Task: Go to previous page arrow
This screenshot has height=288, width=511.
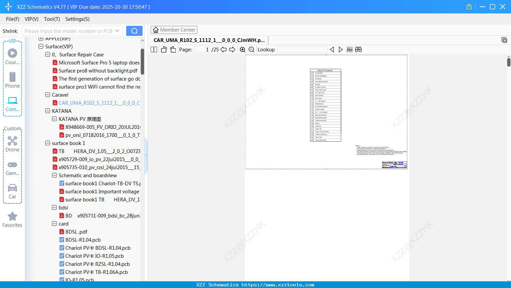Action: 223,49
